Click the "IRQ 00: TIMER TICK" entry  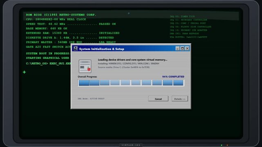(182, 16)
